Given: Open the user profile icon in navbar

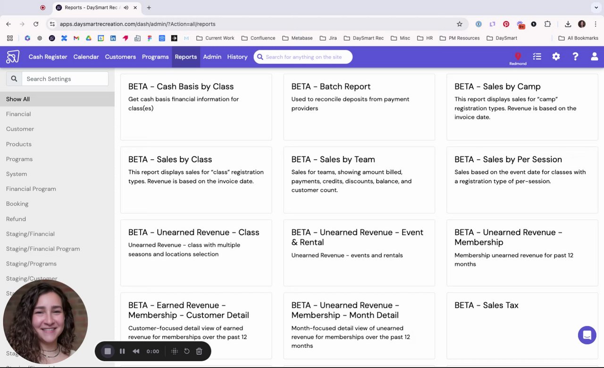Looking at the screenshot, I should [x=594, y=57].
